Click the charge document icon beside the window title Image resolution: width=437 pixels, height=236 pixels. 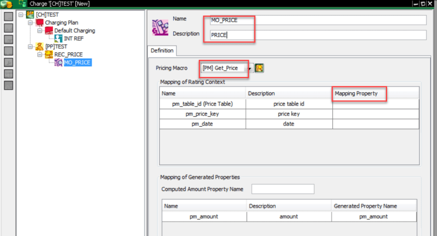coord(22,3)
